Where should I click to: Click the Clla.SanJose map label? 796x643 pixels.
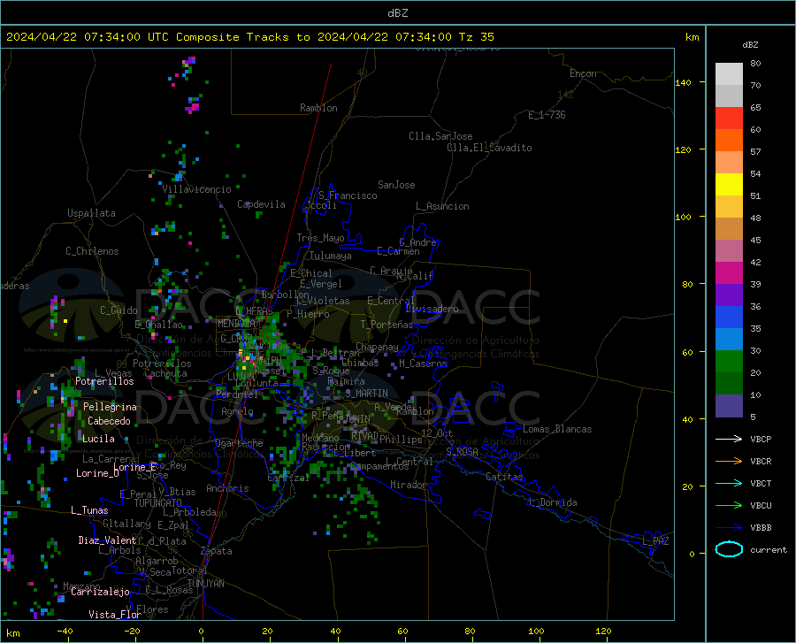click(x=440, y=136)
